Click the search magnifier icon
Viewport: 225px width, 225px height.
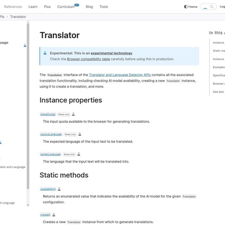click(212, 7)
